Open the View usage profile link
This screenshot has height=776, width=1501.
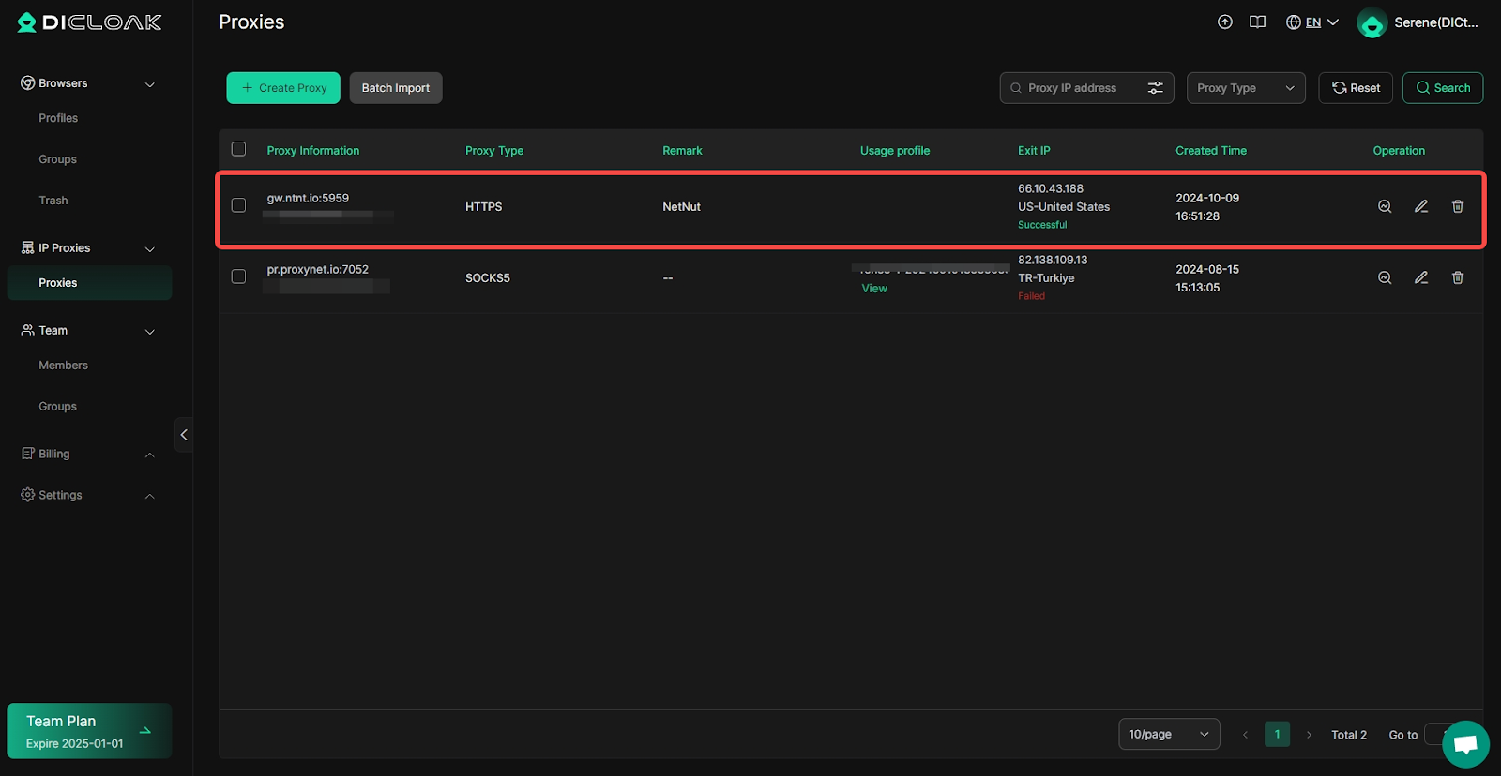pos(874,289)
